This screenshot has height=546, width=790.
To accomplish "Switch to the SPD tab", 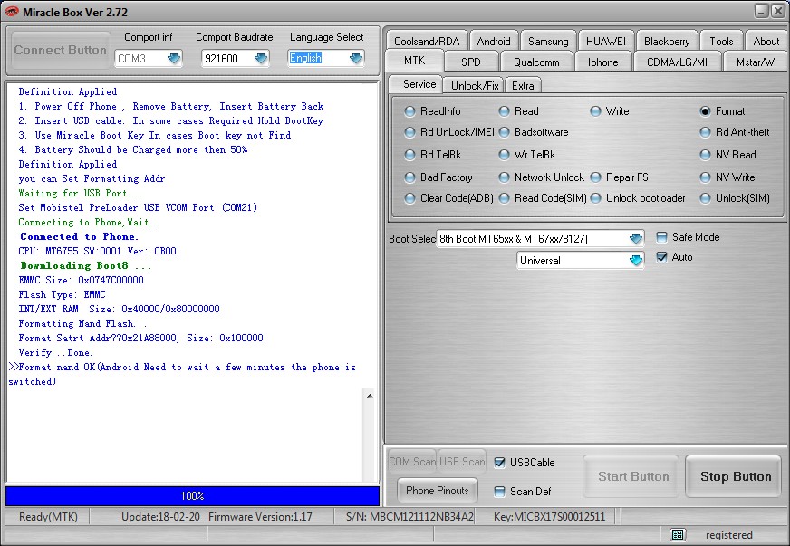I will coord(471,62).
